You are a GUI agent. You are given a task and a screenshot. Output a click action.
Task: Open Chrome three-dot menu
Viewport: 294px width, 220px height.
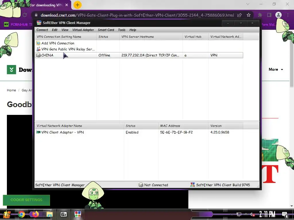pos(288,15)
